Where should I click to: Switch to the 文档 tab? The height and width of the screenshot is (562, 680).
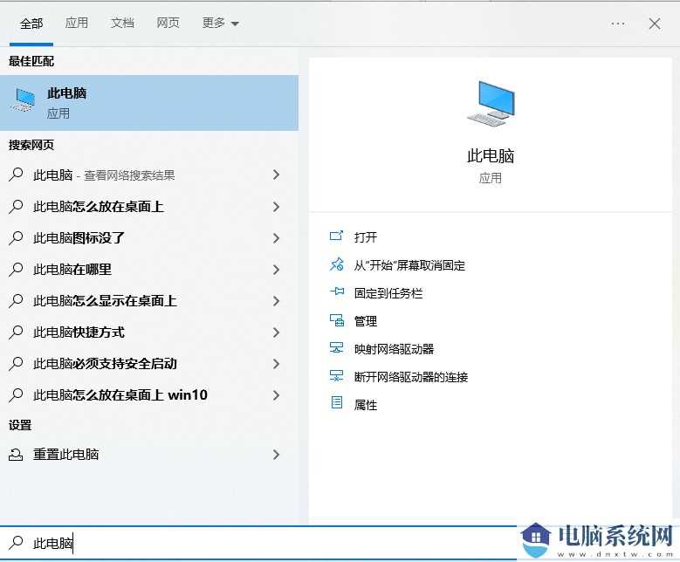click(x=122, y=23)
